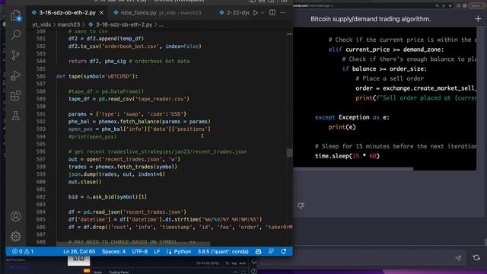
Task: Select yt_vids in the breadcrumb path
Action: tap(41, 24)
